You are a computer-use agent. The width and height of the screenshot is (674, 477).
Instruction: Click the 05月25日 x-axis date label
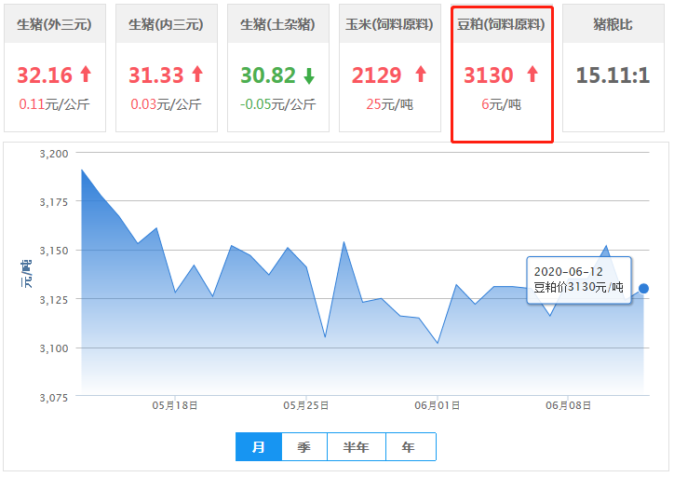point(307,405)
